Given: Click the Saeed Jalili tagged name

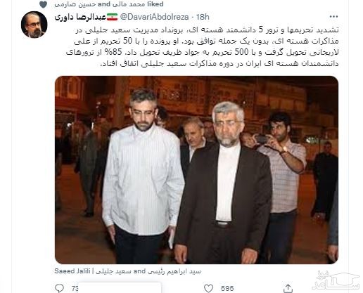Looking at the screenshot, I should click(72, 271).
